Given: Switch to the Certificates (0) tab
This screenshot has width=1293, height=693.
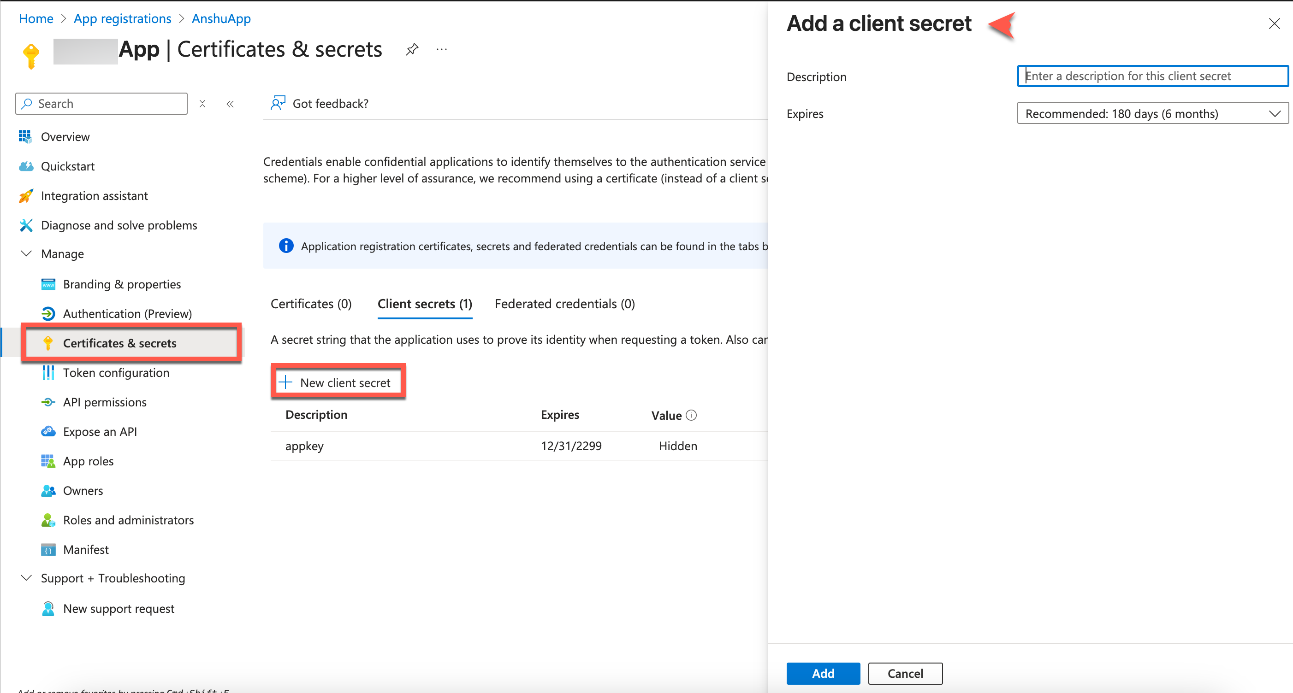Looking at the screenshot, I should click(x=311, y=304).
